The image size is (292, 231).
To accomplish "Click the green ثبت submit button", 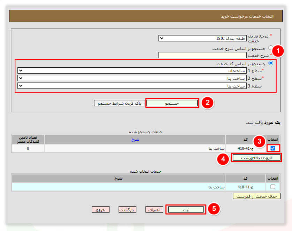I will point(186,210).
